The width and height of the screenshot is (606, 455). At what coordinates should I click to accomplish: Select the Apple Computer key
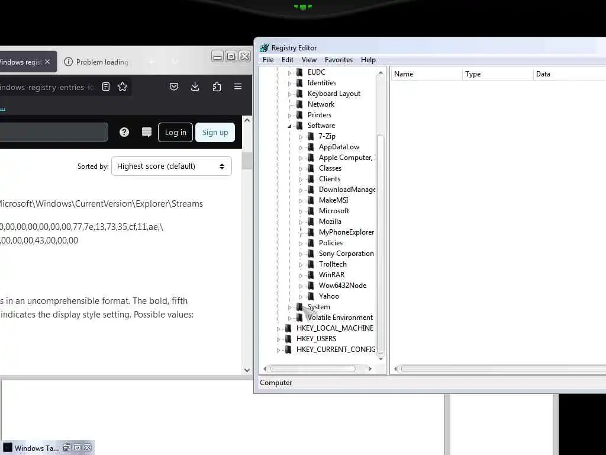point(346,158)
